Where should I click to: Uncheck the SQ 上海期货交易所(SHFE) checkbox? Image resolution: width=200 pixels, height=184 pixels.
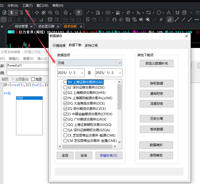coord(65,93)
